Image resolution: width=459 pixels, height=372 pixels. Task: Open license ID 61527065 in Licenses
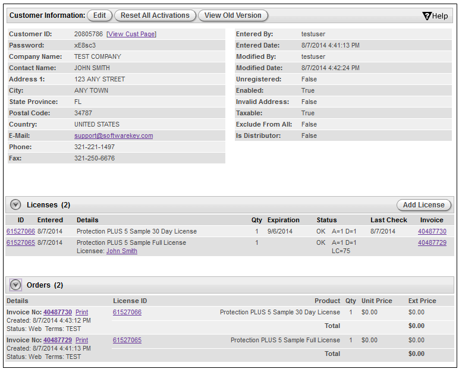(x=21, y=243)
